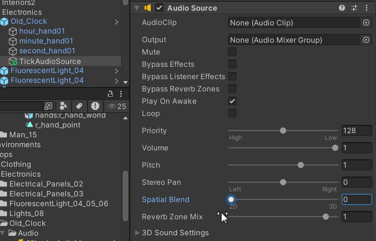This screenshot has width=376, height=241.
Task: Open the search by type filter icon
Action: pyautogui.click(x=63, y=106)
